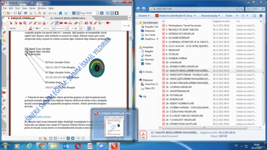Open Masaüstü in Explorer sidebar
267x150 pixels.
(150, 31)
